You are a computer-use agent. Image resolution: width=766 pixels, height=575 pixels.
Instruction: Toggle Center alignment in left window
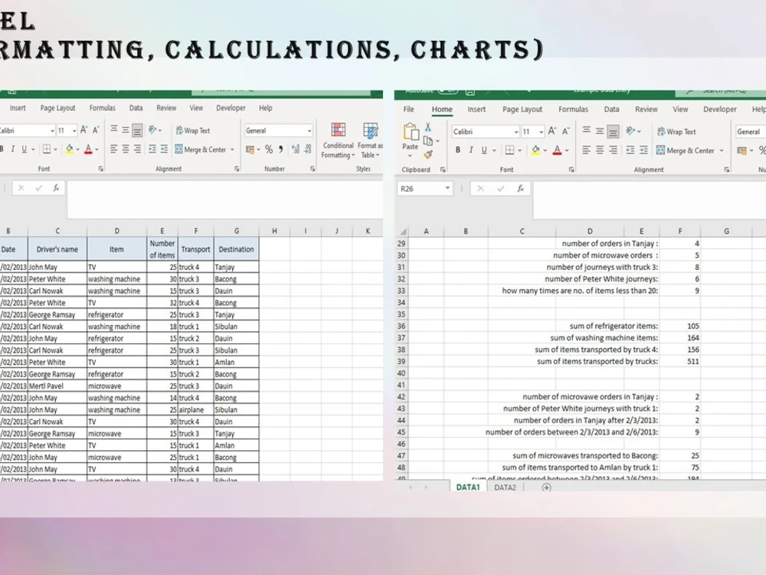126,149
